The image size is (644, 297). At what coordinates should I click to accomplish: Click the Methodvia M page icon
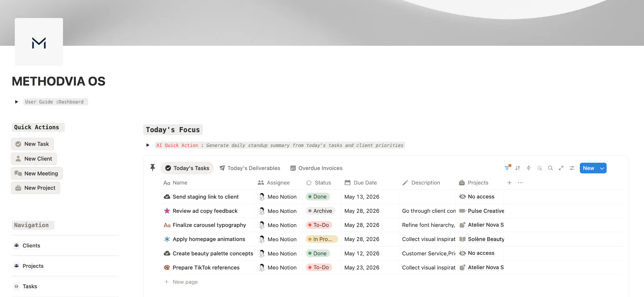39,42
